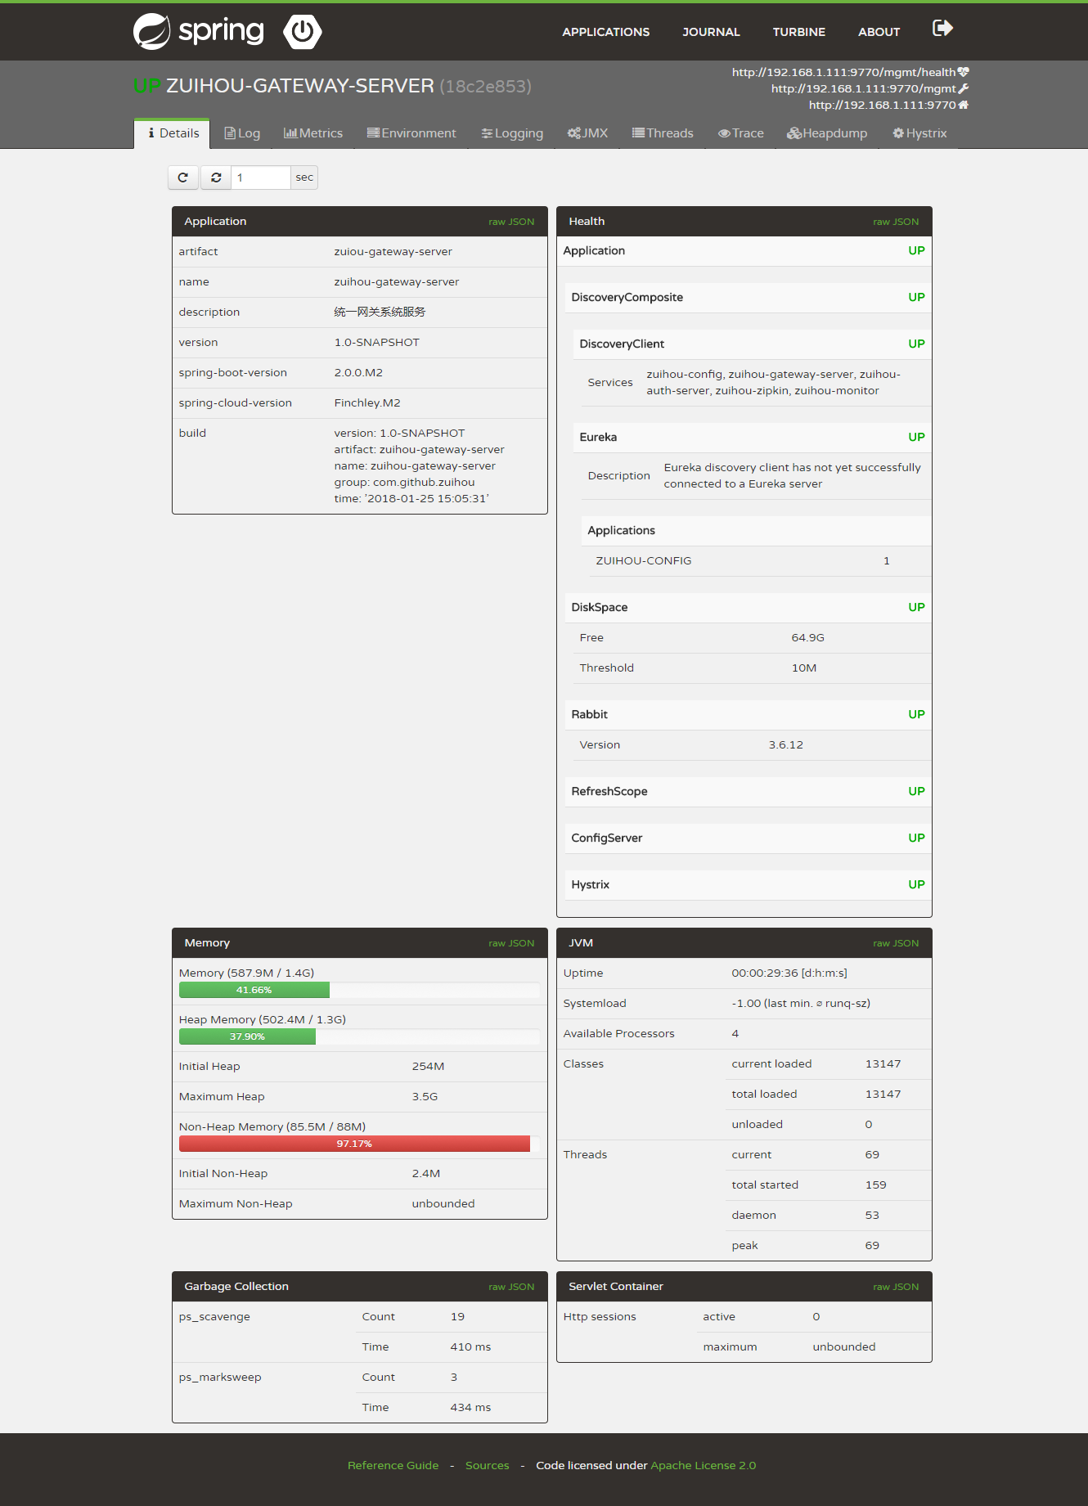Switch to the Trace tab

tap(741, 133)
